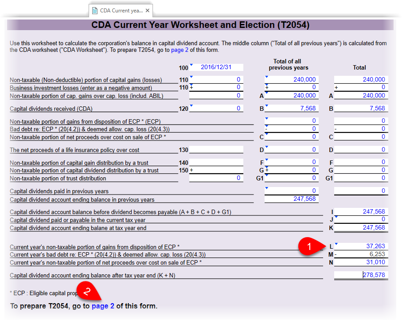
Task: Click line 120 capital dividends received field
Action: click(x=216, y=108)
